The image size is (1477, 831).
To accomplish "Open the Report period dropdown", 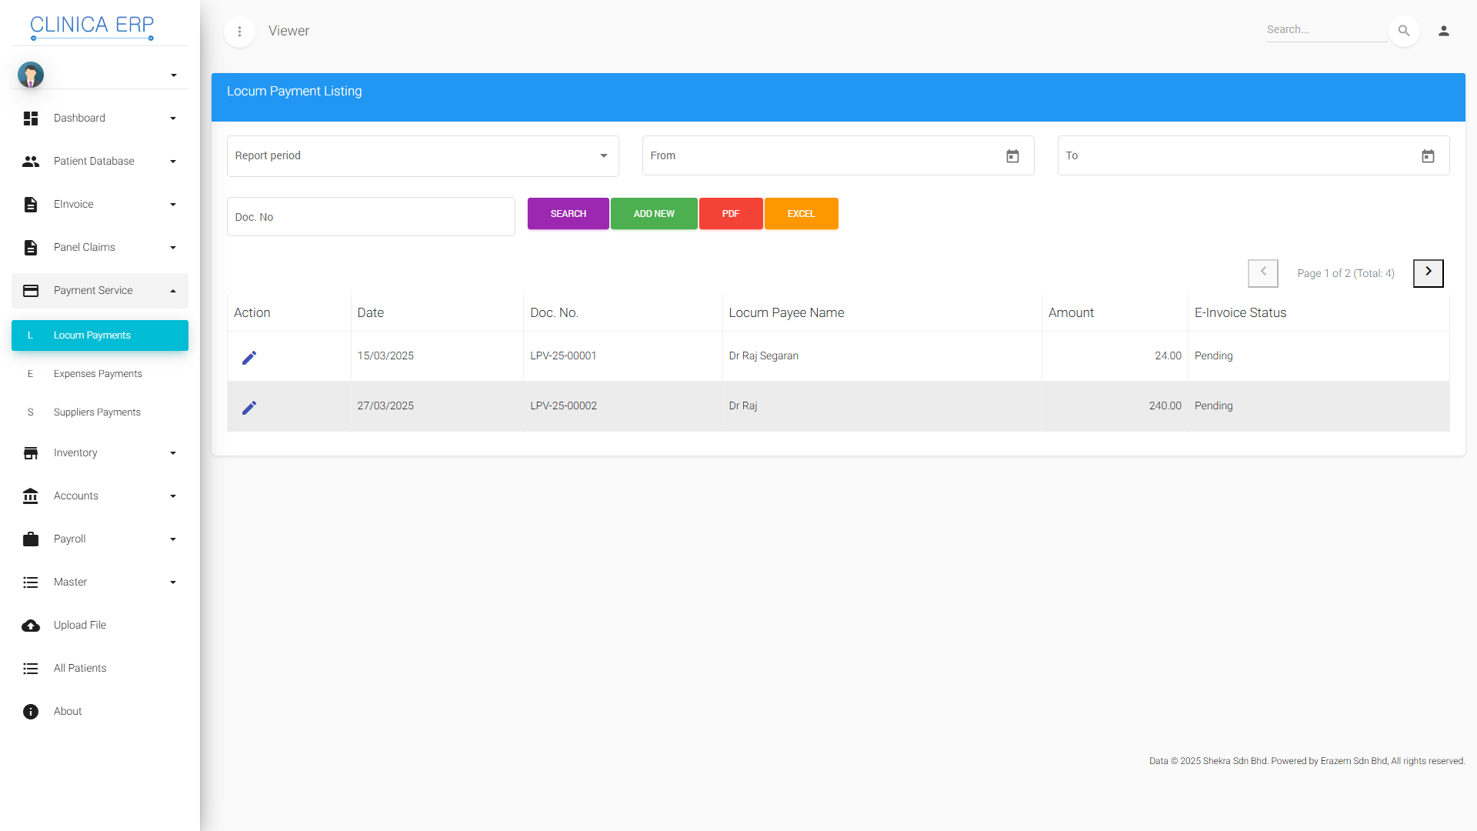I will click(x=422, y=156).
